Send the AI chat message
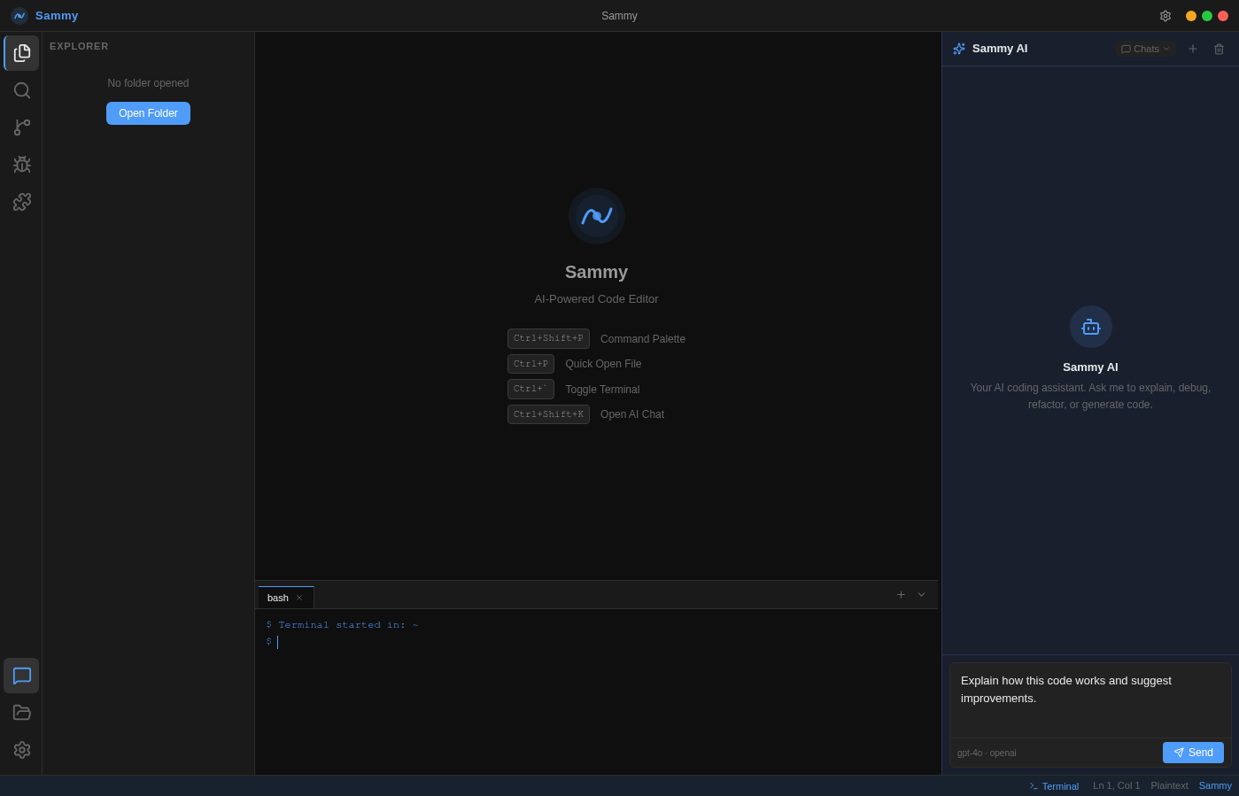Screen dimensions: 1239x796 click(x=1193, y=753)
